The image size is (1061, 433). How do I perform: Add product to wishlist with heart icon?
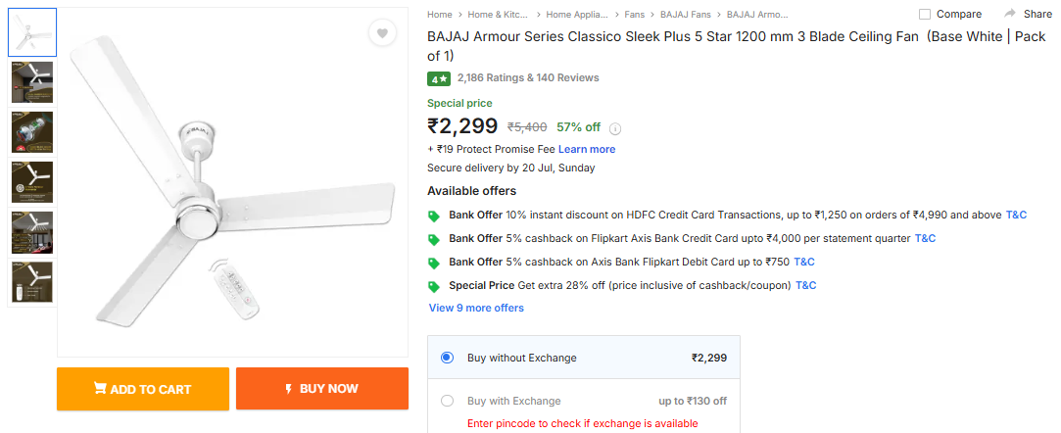point(382,33)
